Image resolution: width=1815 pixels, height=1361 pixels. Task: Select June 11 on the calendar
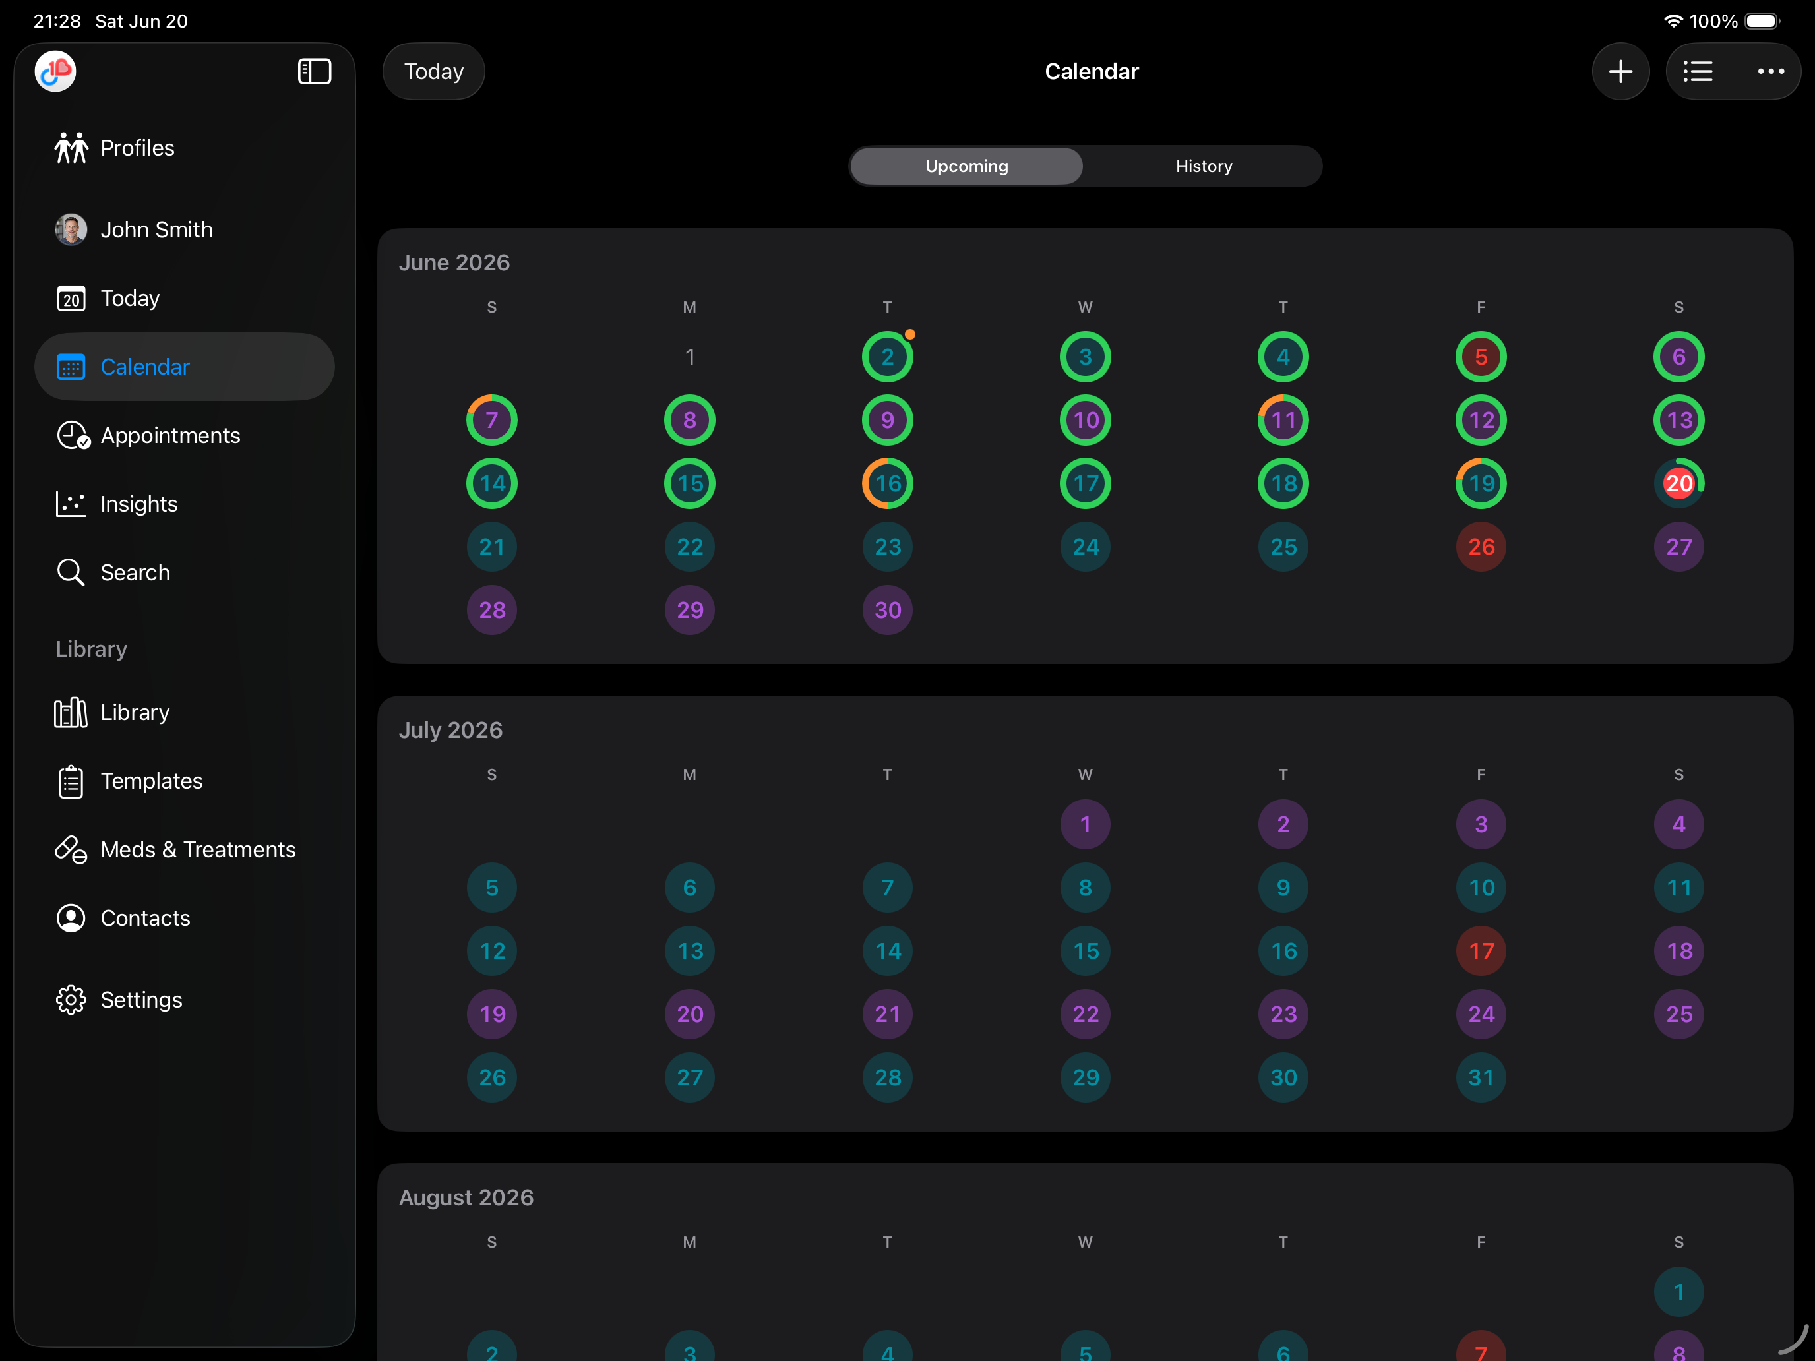coord(1283,420)
